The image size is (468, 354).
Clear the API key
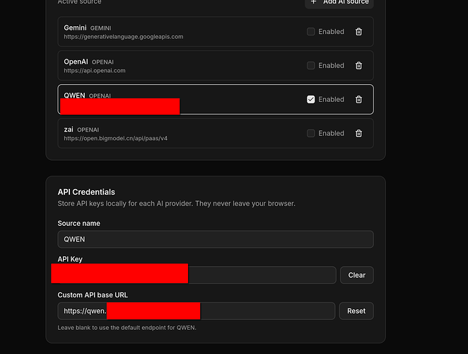click(x=357, y=275)
